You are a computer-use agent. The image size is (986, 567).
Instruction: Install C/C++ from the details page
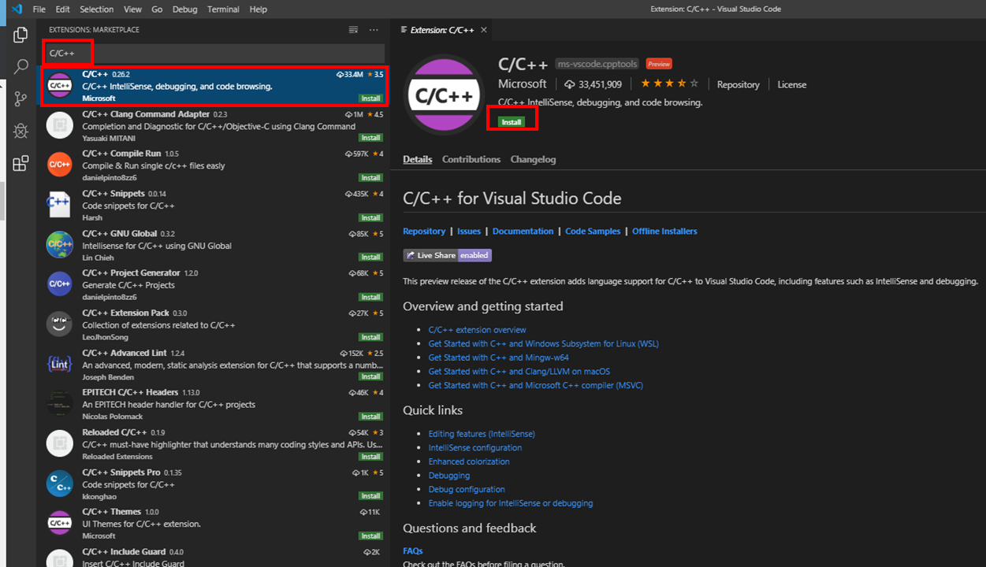point(512,122)
